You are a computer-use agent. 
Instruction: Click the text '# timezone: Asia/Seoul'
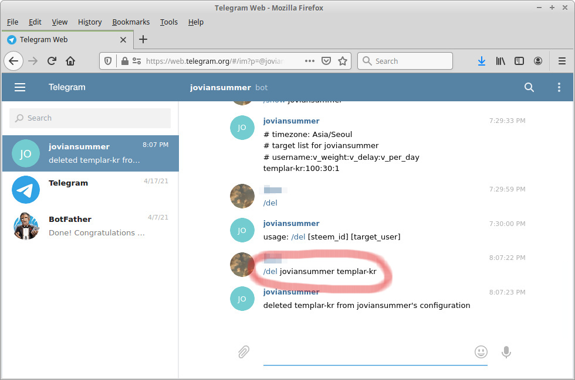point(307,134)
